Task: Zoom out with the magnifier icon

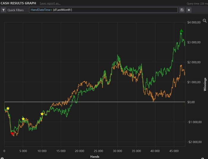Action: 204,20
